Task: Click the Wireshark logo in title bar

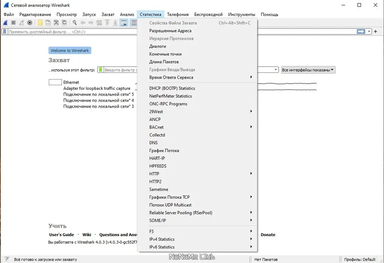Action: click(6, 5)
